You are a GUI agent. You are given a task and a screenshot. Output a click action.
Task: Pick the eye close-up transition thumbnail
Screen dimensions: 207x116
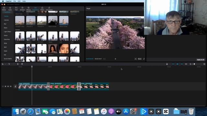pyautogui.click(x=64, y=49)
